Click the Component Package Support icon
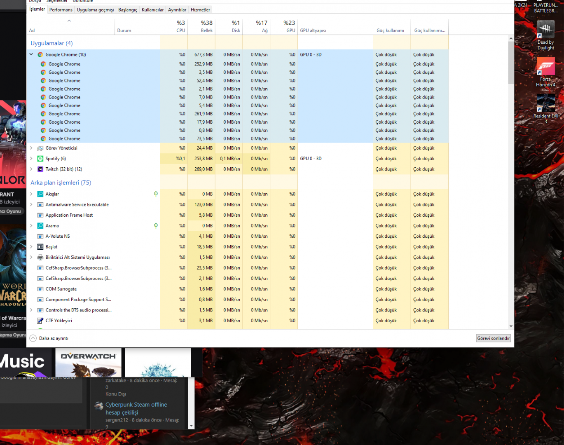This screenshot has width=564, height=445. [40, 300]
